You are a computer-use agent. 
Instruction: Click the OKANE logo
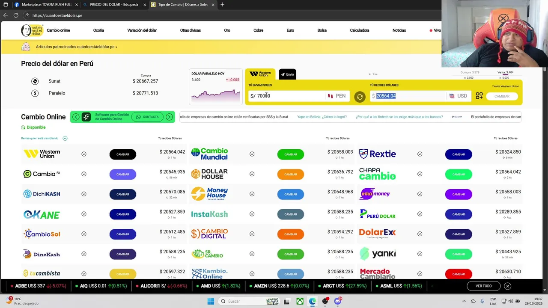(x=42, y=214)
